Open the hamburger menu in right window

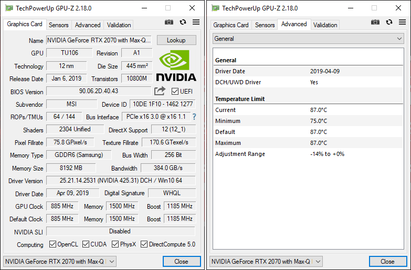(402, 22)
